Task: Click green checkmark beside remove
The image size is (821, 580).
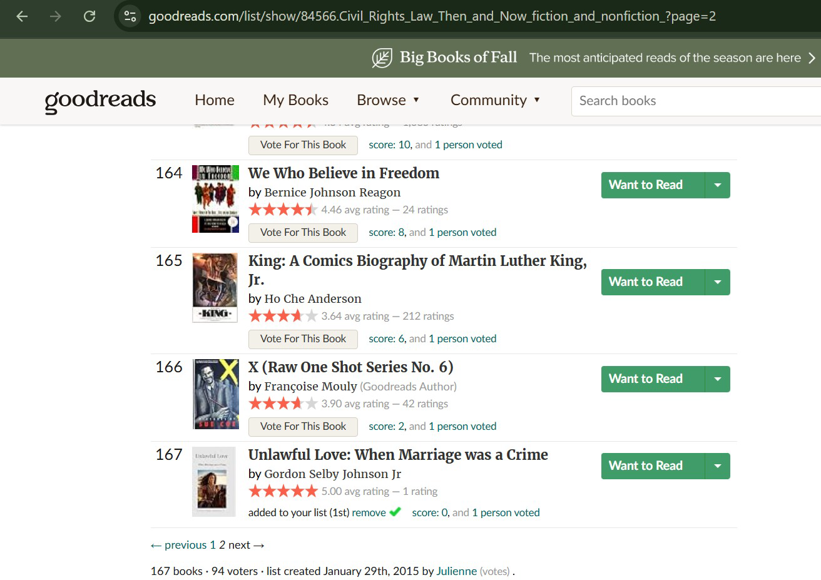Action: [395, 512]
